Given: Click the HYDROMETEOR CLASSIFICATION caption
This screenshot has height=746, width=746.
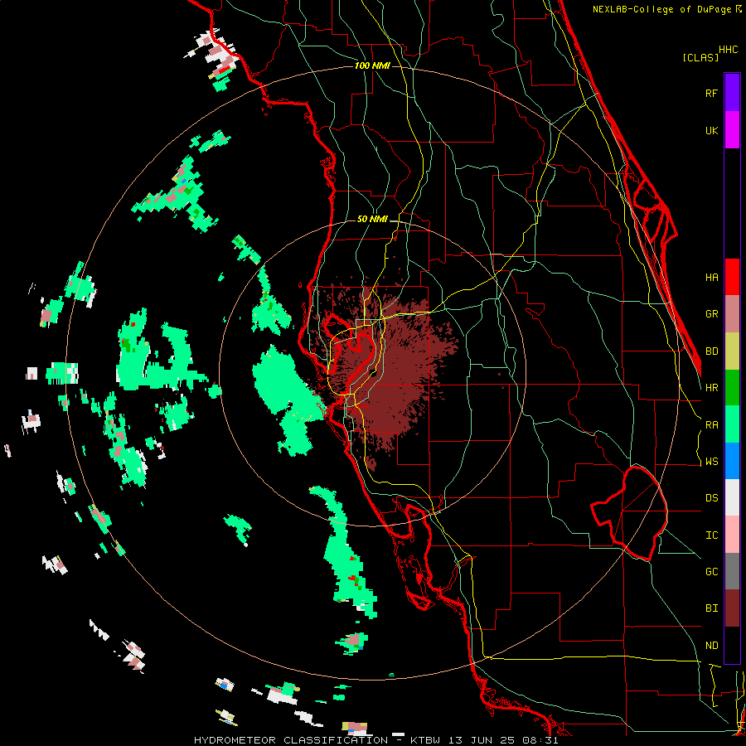Looking at the screenshot, I should tap(291, 740).
